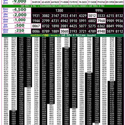Image resolution: width=125 pixels, height=125 pixels.
Task: Click number 4329 in the ₹2,000 row
Action: click(83, 16)
